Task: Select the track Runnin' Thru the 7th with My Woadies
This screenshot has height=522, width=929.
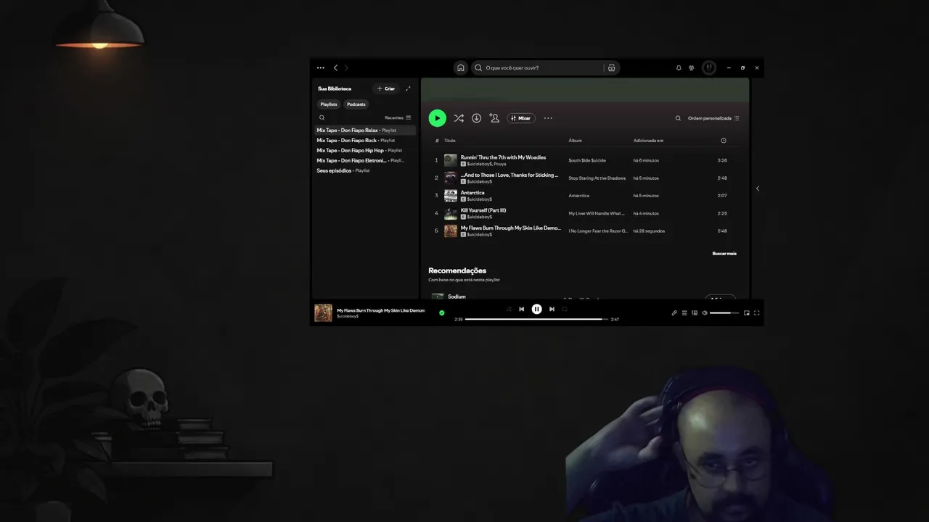Action: click(x=503, y=157)
